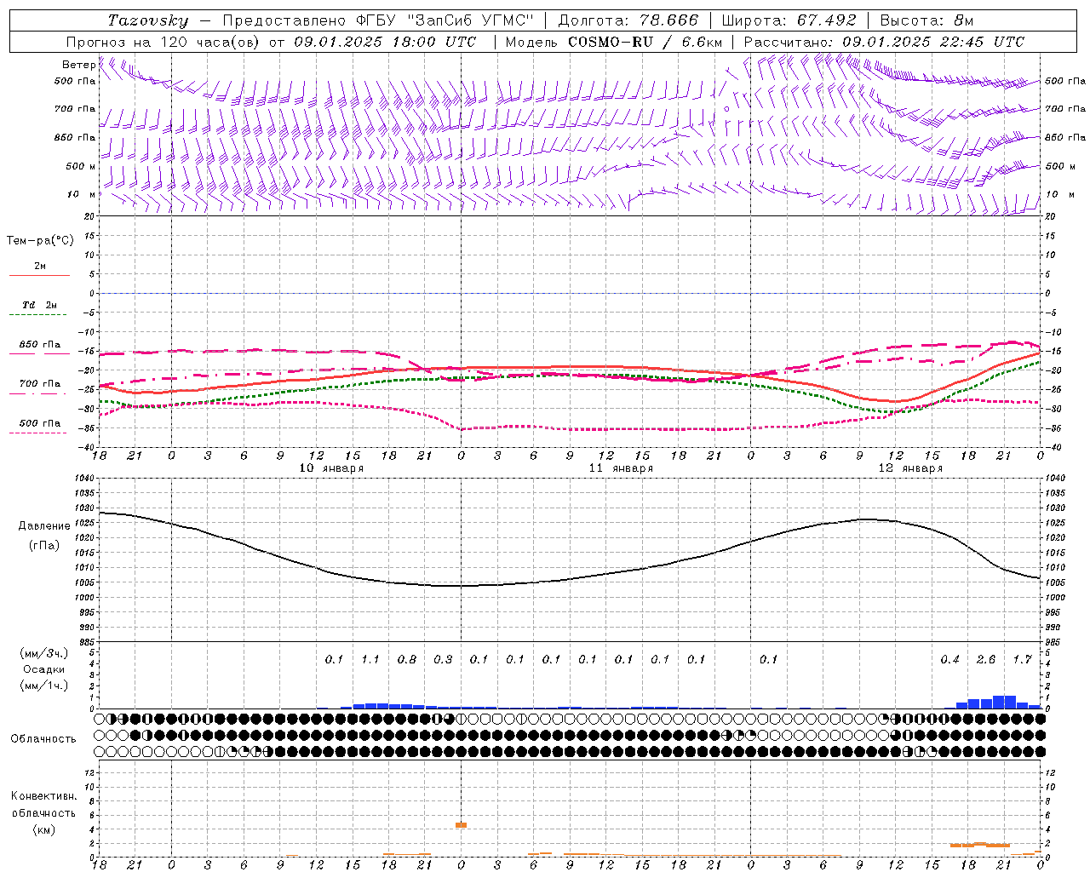
Task: Click the 10 января date label
Action: 331,468
